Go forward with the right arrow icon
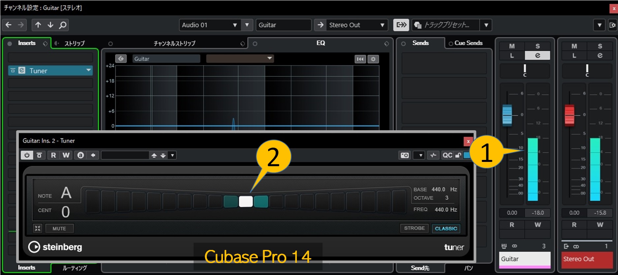 [x=21, y=25]
